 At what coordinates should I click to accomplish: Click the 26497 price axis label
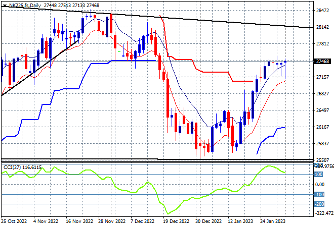pos(322,110)
